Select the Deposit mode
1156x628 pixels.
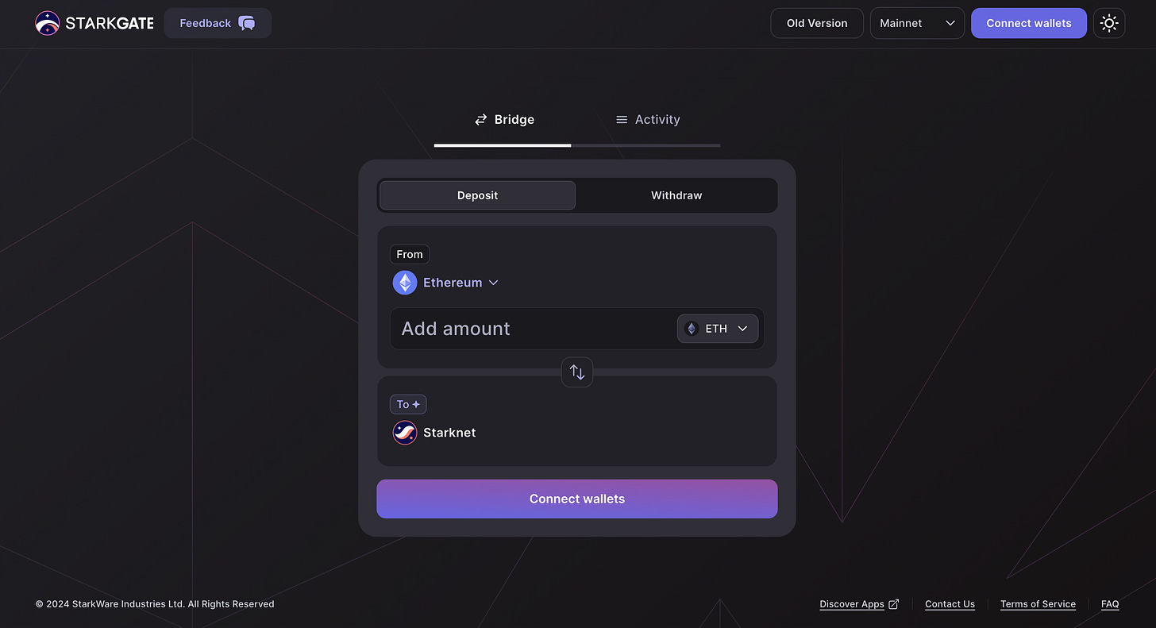click(477, 195)
